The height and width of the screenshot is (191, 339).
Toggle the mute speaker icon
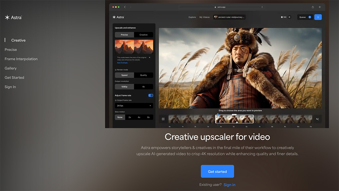tap(317, 119)
